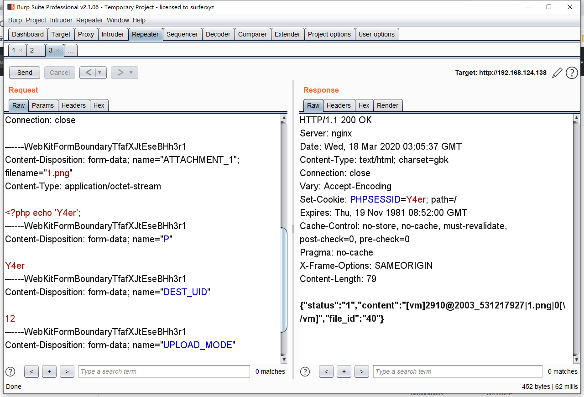This screenshot has width=584, height=397.
Task: Open the Burp menu
Action: [x=15, y=20]
